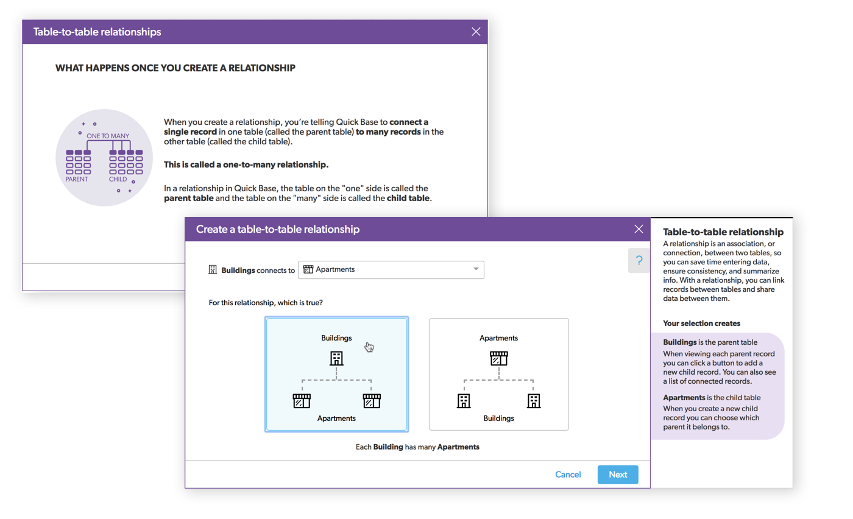This screenshot has height=519, width=853.
Task: Click the One to Many illustration graphic
Action: [x=104, y=158]
